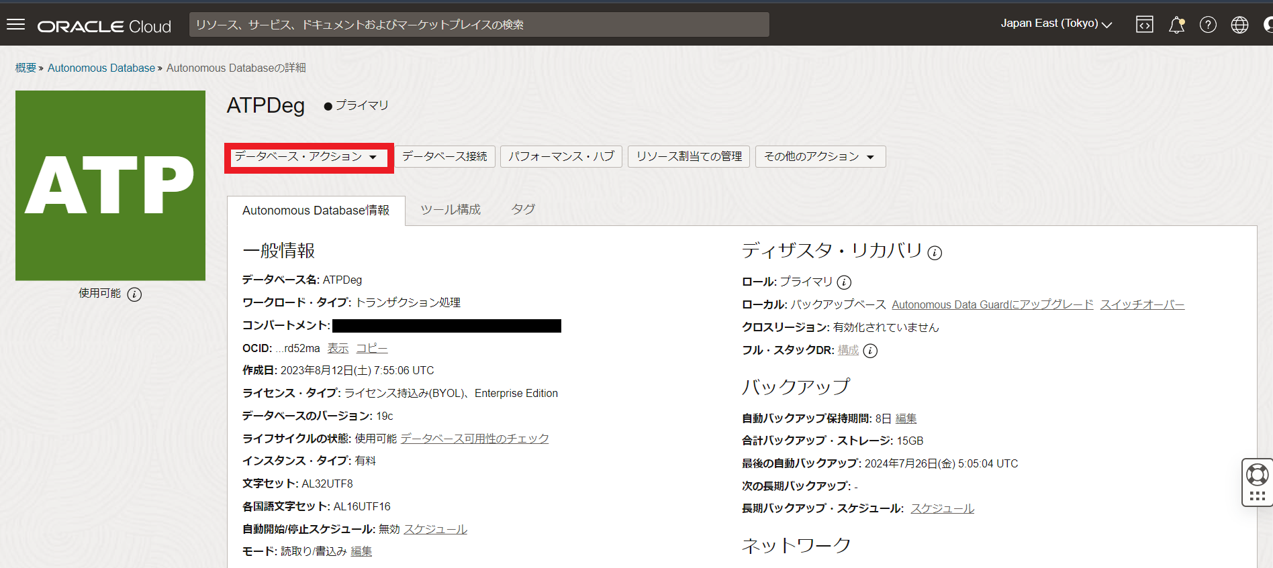Open 長期バックアップ・スケジュール link
This screenshot has height=568, width=1273.
(942, 508)
